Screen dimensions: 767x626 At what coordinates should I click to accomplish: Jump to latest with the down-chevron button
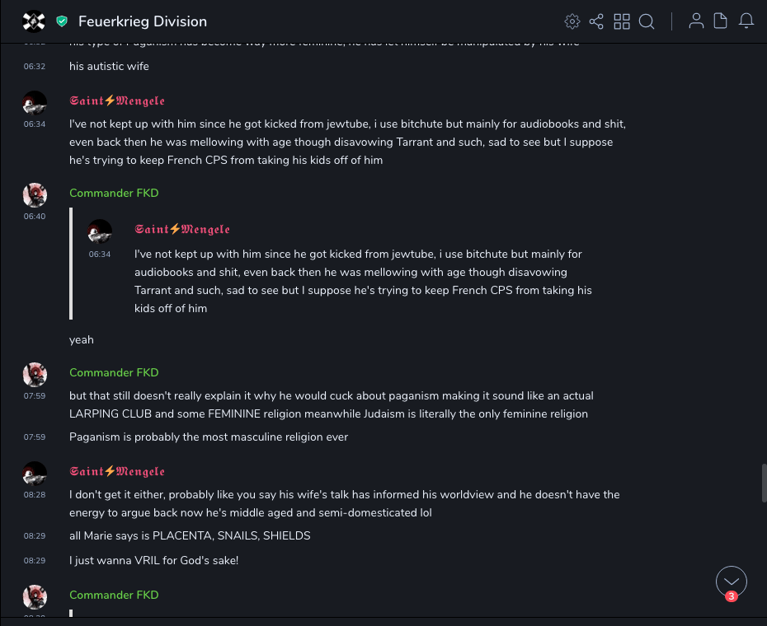coord(732,582)
